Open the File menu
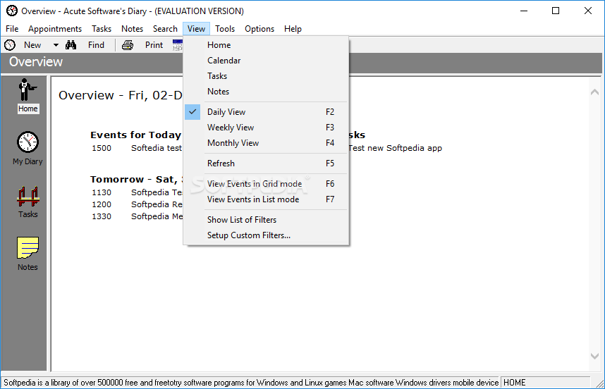 [12, 29]
